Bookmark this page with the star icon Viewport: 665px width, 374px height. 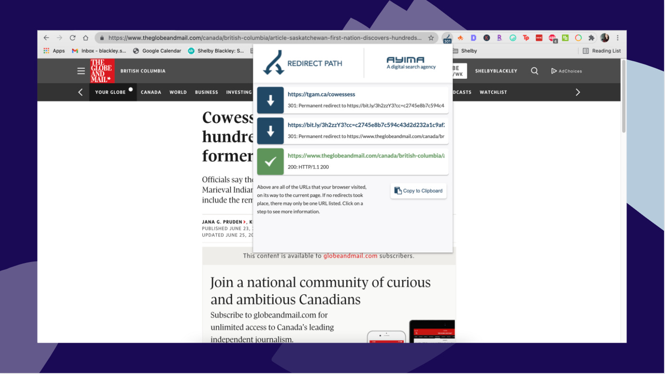click(431, 38)
